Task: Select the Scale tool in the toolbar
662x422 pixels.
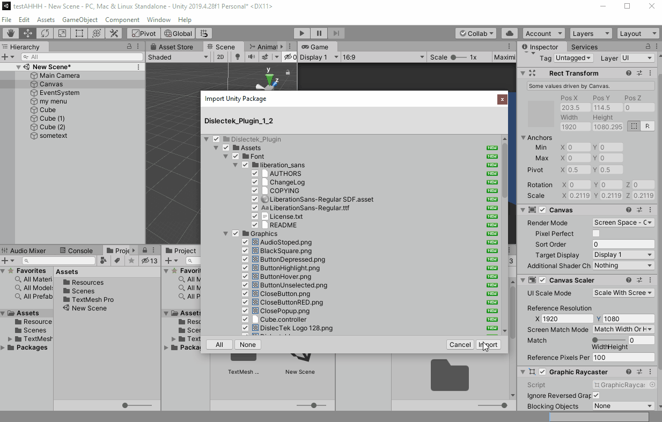Action: tap(62, 33)
